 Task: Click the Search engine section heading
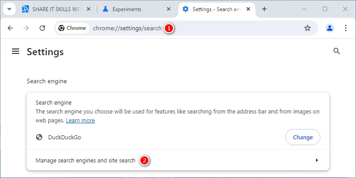[x=47, y=81]
